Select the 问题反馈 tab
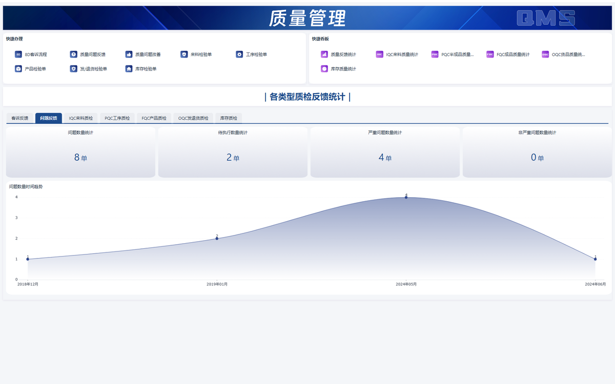 pyautogui.click(x=49, y=118)
